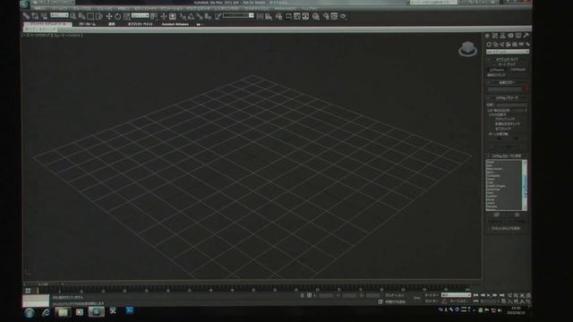Toggle Angle Snap in the main toolbar
This screenshot has width=573, height=322.
191,16
